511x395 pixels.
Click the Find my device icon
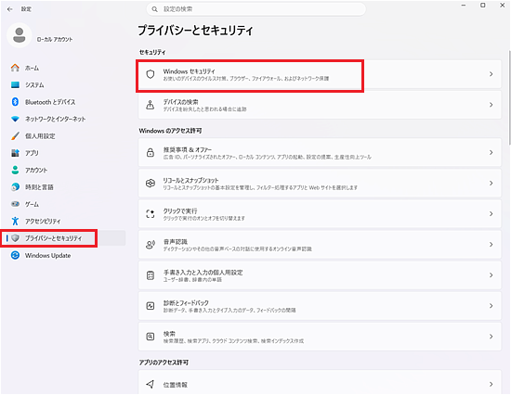pyautogui.click(x=151, y=105)
